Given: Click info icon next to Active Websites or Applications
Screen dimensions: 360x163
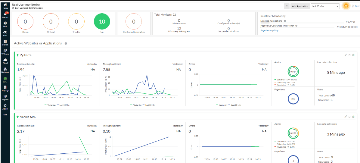Looking at the screenshot, I should tap(66, 43).
